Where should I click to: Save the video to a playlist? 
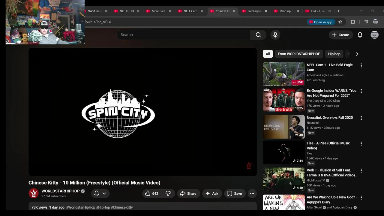235,193
